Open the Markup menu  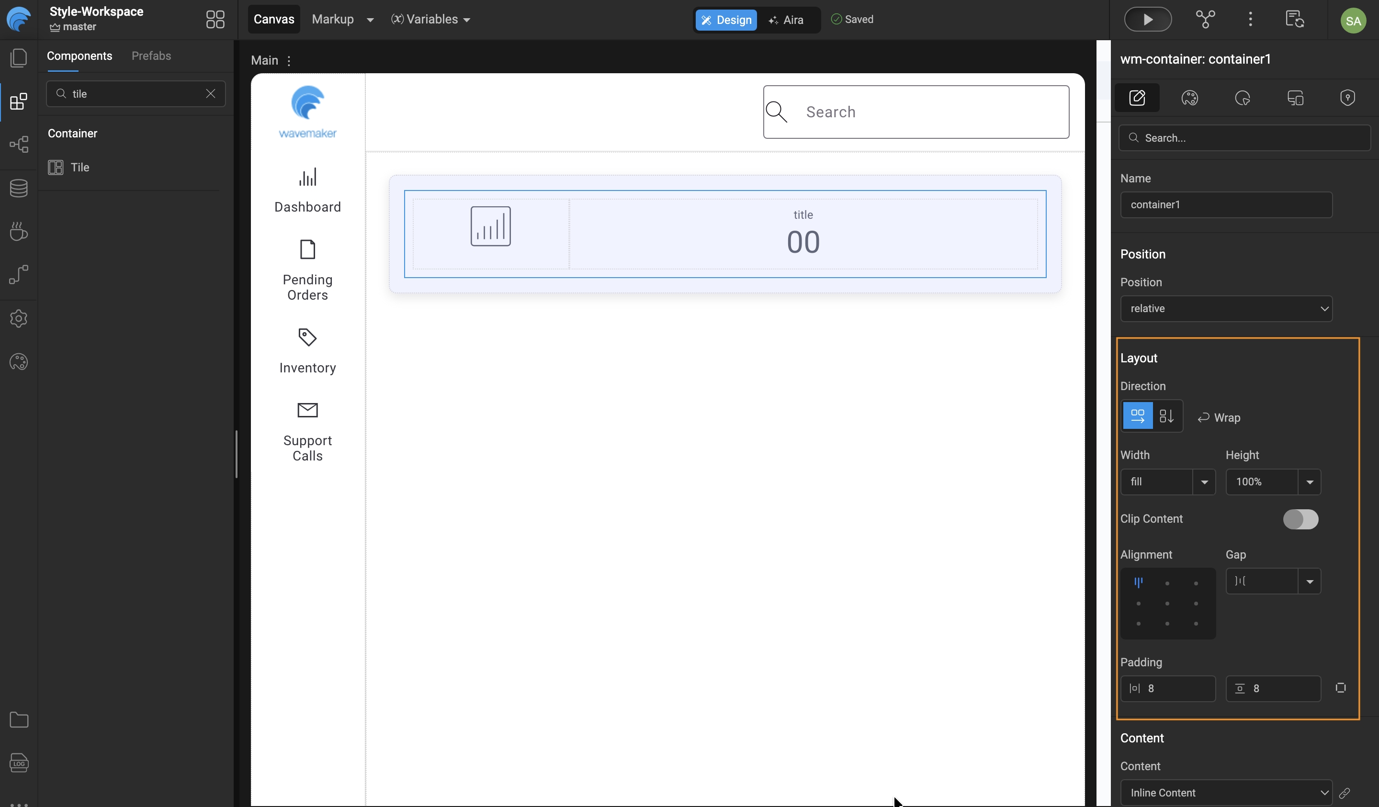[x=341, y=19]
